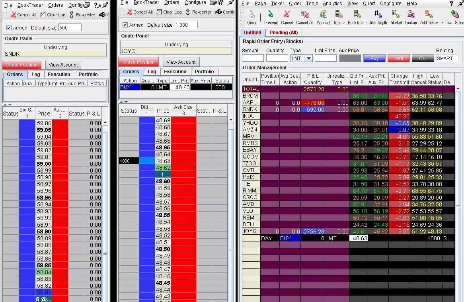The height and width of the screenshot is (302, 464).
Task: Open the Mkt Depth tool
Action: (378, 17)
